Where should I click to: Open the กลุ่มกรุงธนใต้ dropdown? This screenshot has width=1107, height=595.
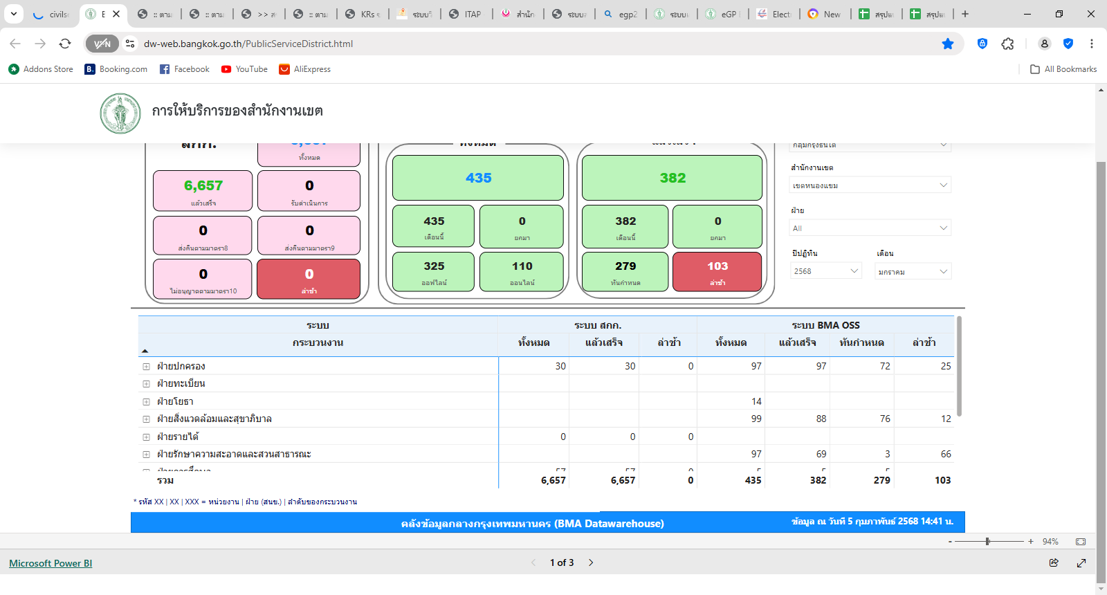pyautogui.click(x=870, y=145)
